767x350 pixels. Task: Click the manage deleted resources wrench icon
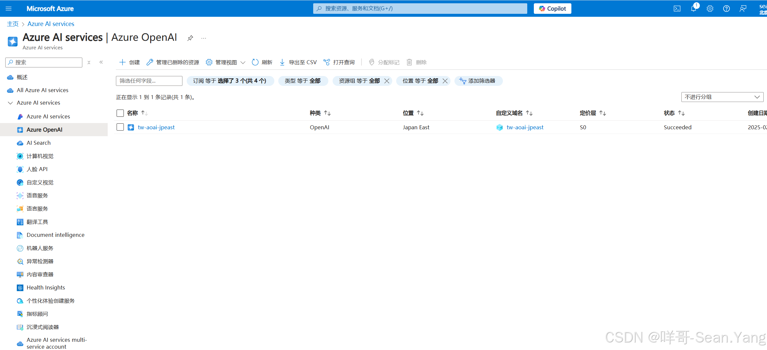click(x=150, y=62)
